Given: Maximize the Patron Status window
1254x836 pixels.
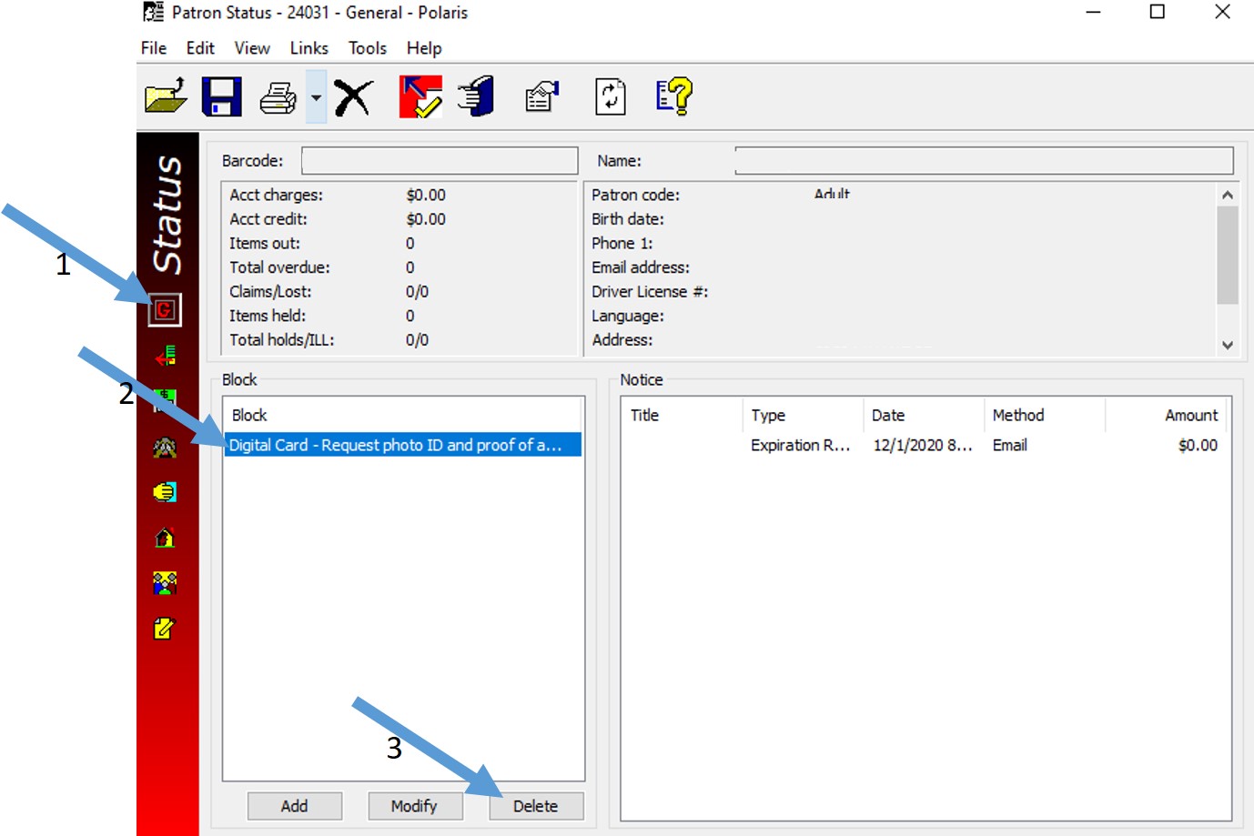Looking at the screenshot, I should tap(1158, 12).
